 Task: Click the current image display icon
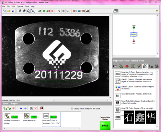(x=79, y=11)
